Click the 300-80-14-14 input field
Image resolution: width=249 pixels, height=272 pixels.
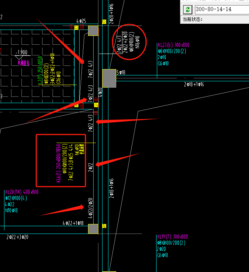tap(222, 9)
